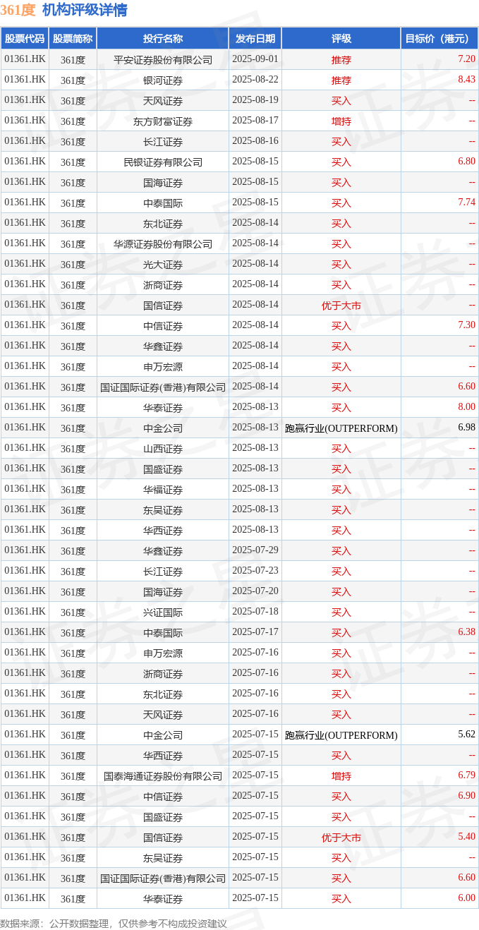Select 银河证券 institution cell
This screenshot has width=479, height=930.
(163, 80)
